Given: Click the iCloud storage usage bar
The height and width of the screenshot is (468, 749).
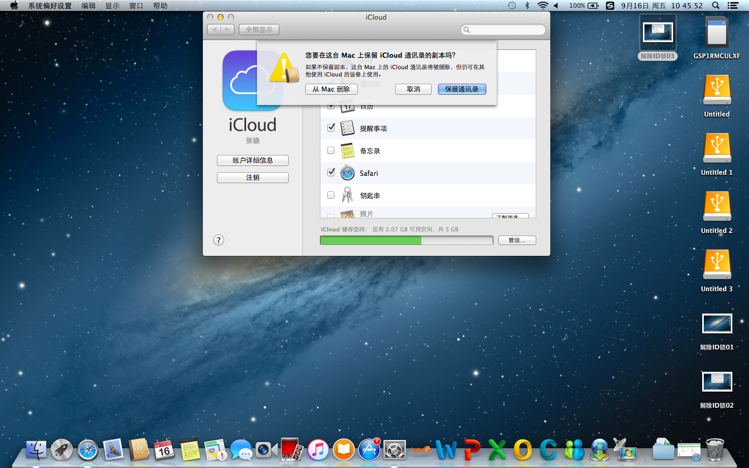Looking at the screenshot, I should tap(406, 240).
